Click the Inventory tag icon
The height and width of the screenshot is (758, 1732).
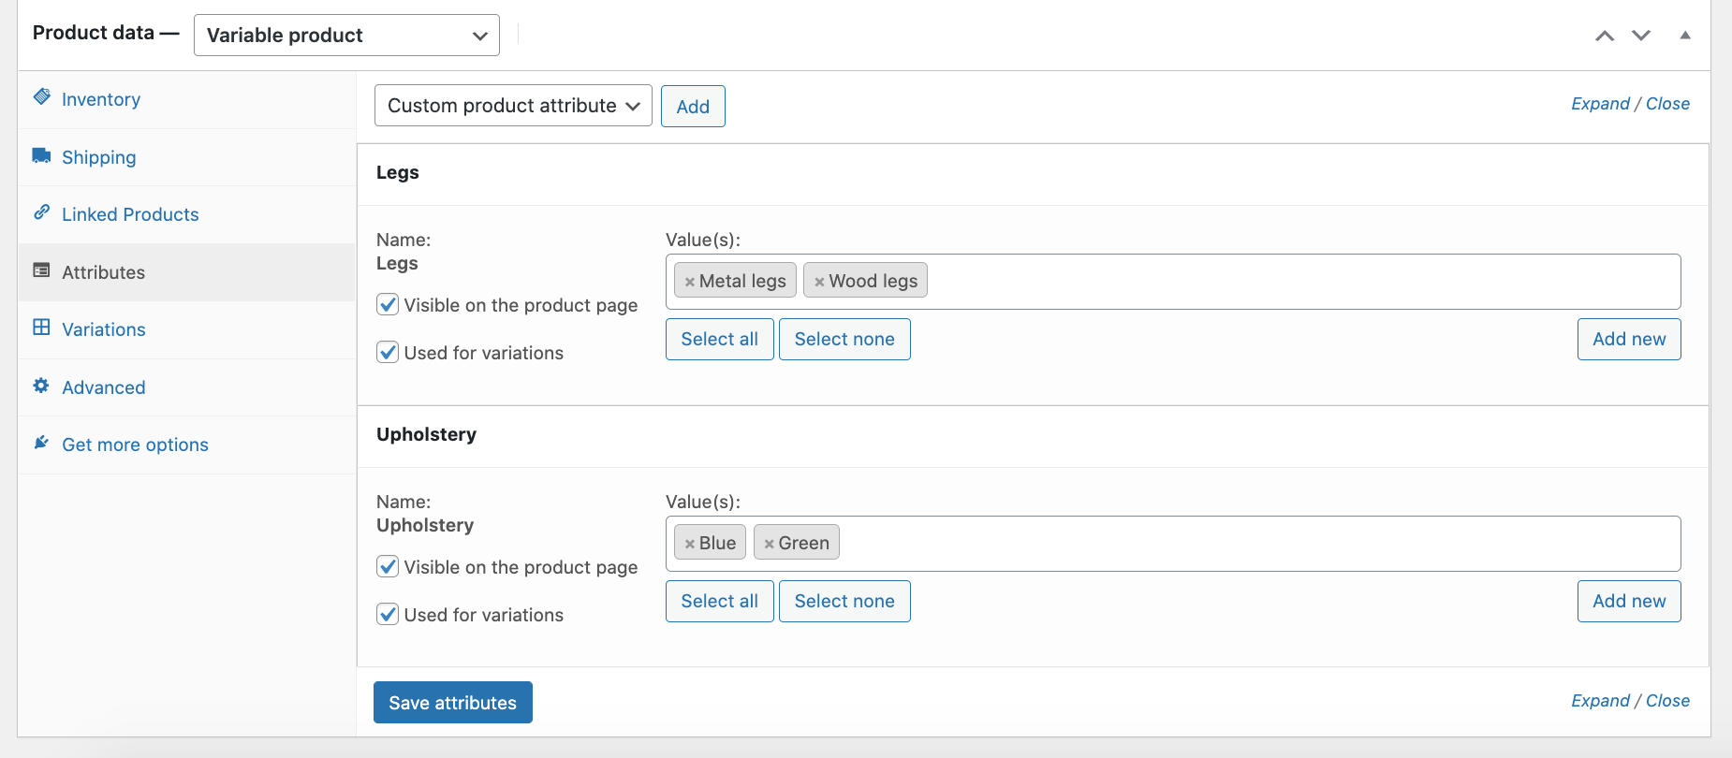(41, 97)
